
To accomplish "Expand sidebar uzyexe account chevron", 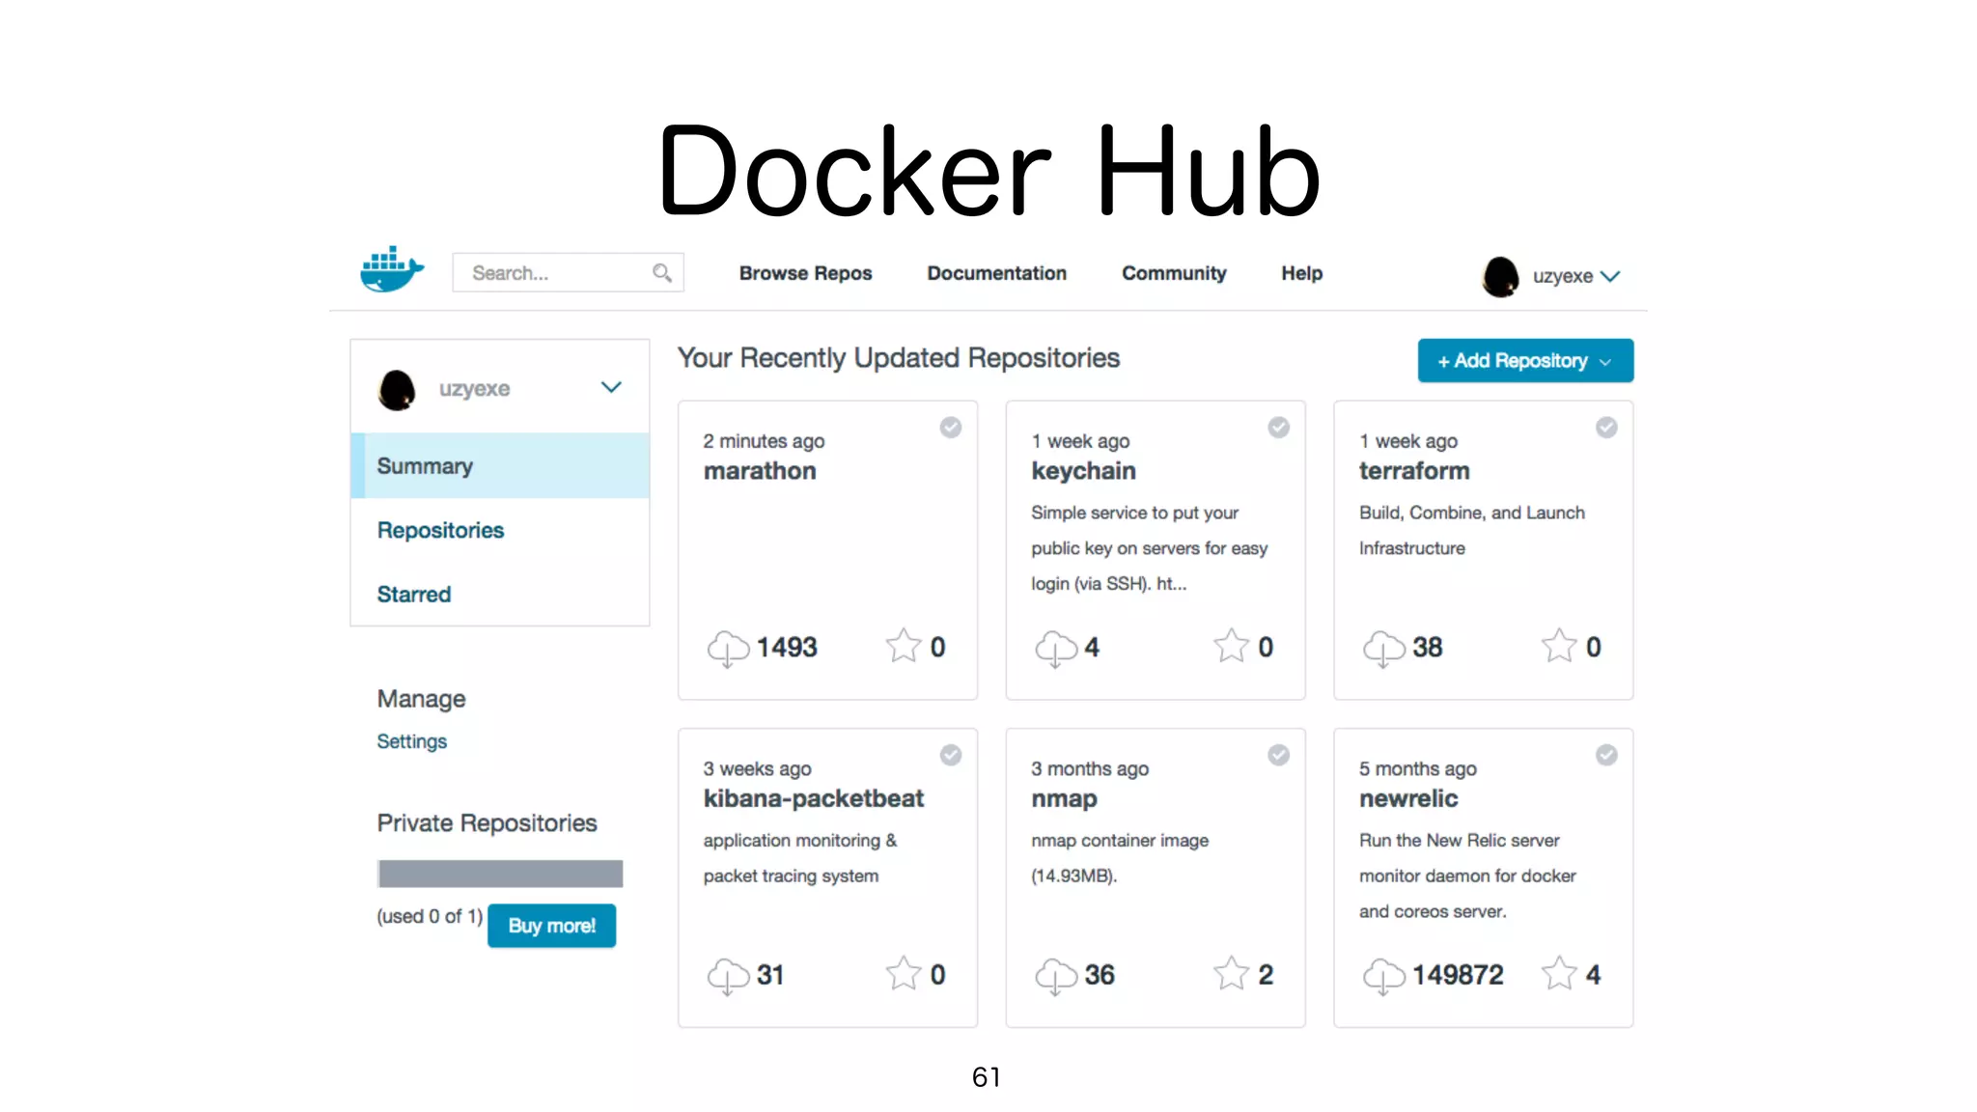I will coord(611,387).
